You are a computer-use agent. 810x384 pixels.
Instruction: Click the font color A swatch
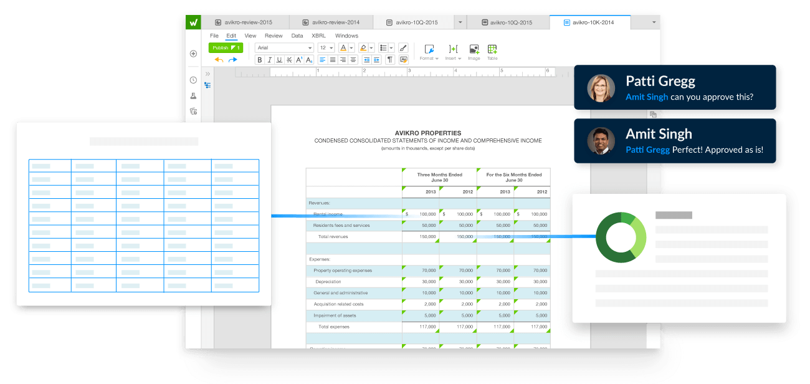point(343,48)
